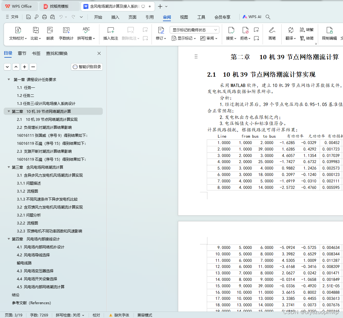
Task: Click the 智能识别目录 button
Action: tap(87, 67)
